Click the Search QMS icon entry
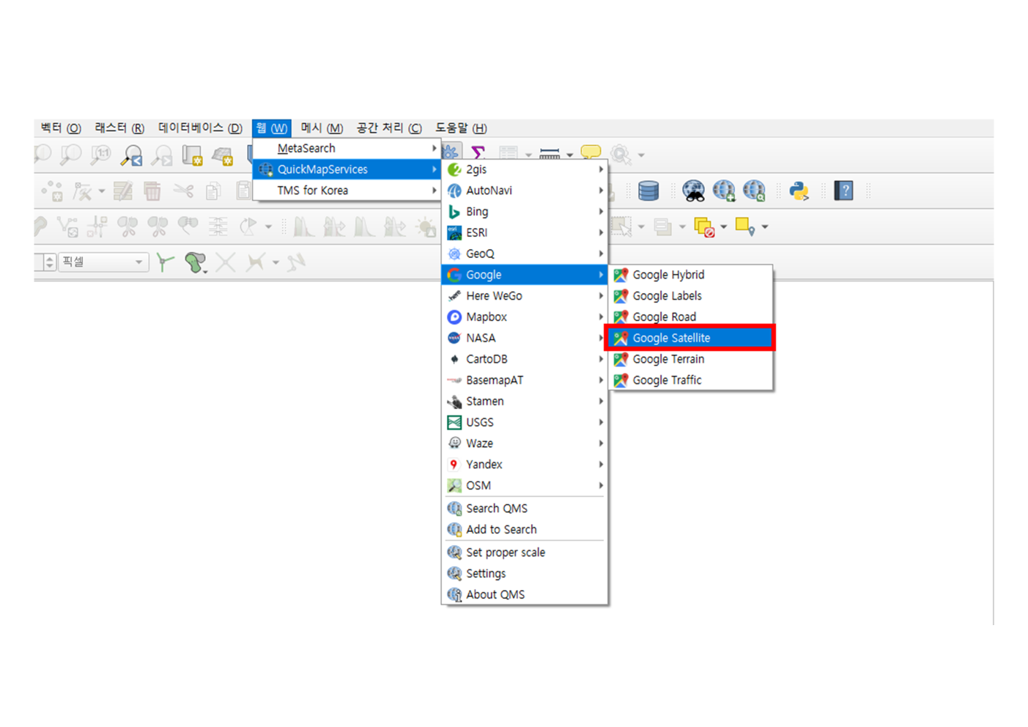Screen dimensions: 1028x727 pos(454,508)
